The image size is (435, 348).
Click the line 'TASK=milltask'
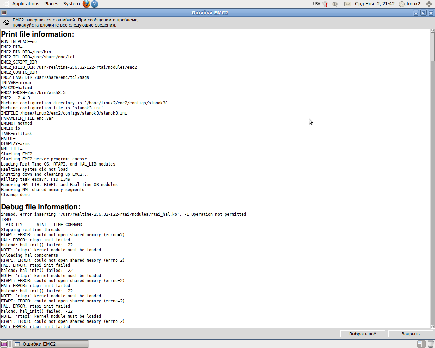click(16, 134)
